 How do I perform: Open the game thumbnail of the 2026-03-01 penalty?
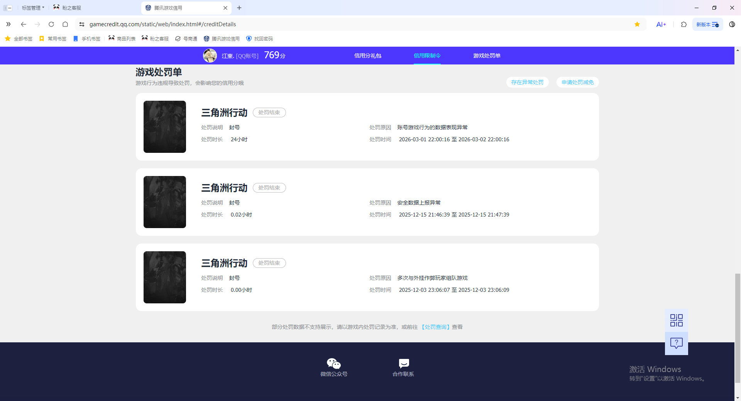pyautogui.click(x=165, y=127)
